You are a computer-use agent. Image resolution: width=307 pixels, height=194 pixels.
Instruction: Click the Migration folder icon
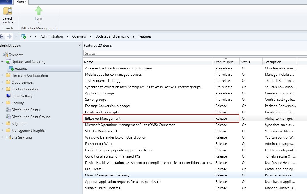[x=8, y=123]
